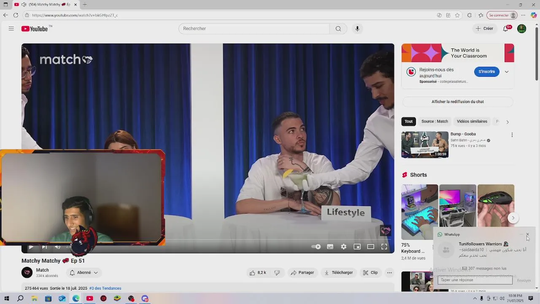The width and height of the screenshot is (540, 304).
Task: Show next Shorts with arrow
Action: tap(513, 218)
